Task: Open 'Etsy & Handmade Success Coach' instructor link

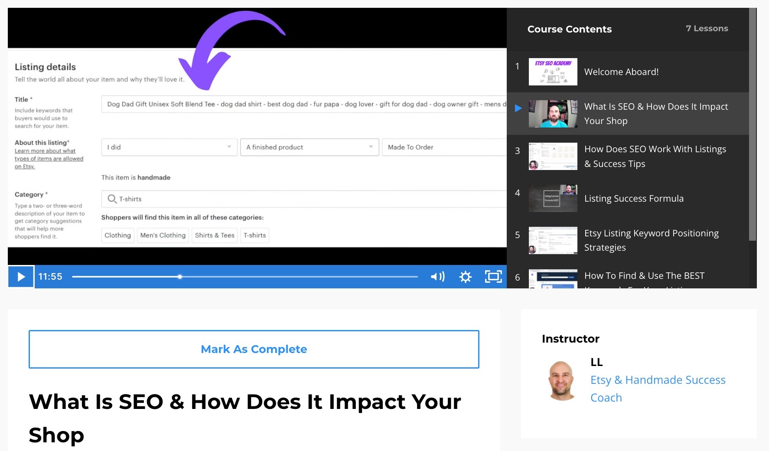Action: click(x=658, y=389)
